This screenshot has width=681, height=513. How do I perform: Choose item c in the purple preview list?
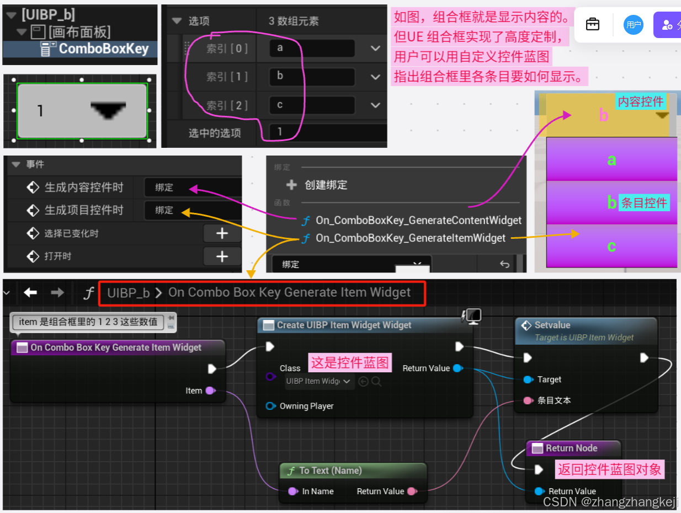[x=611, y=246]
